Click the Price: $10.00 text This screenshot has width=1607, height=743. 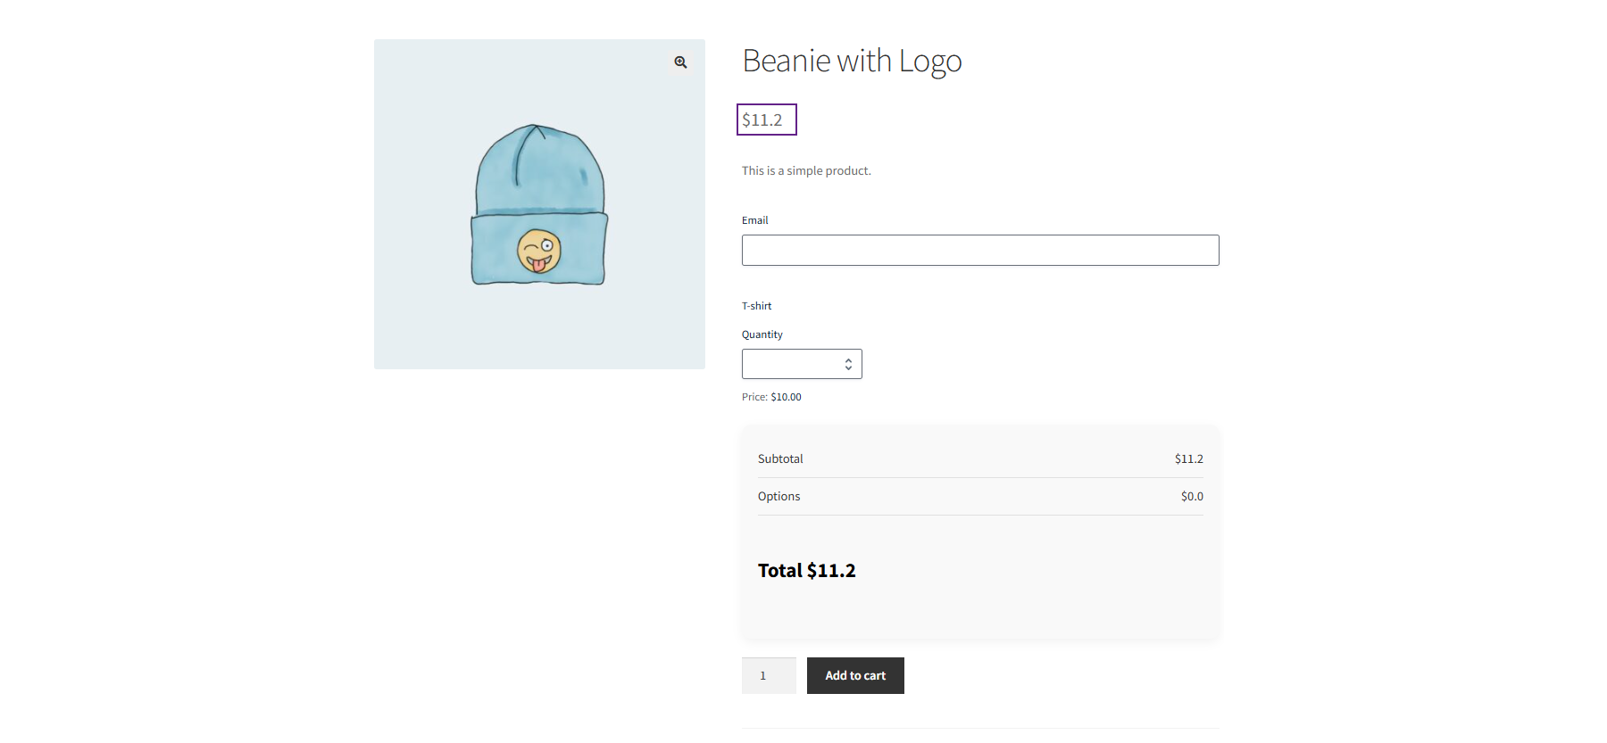click(771, 397)
